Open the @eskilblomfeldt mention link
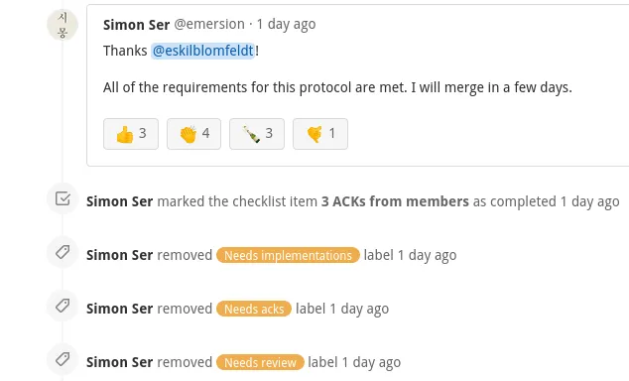The width and height of the screenshot is (629, 381). click(x=203, y=51)
